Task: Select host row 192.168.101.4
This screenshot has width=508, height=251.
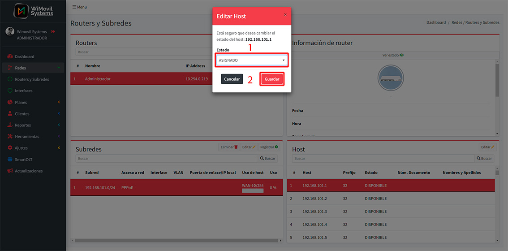Action: click(x=391, y=225)
